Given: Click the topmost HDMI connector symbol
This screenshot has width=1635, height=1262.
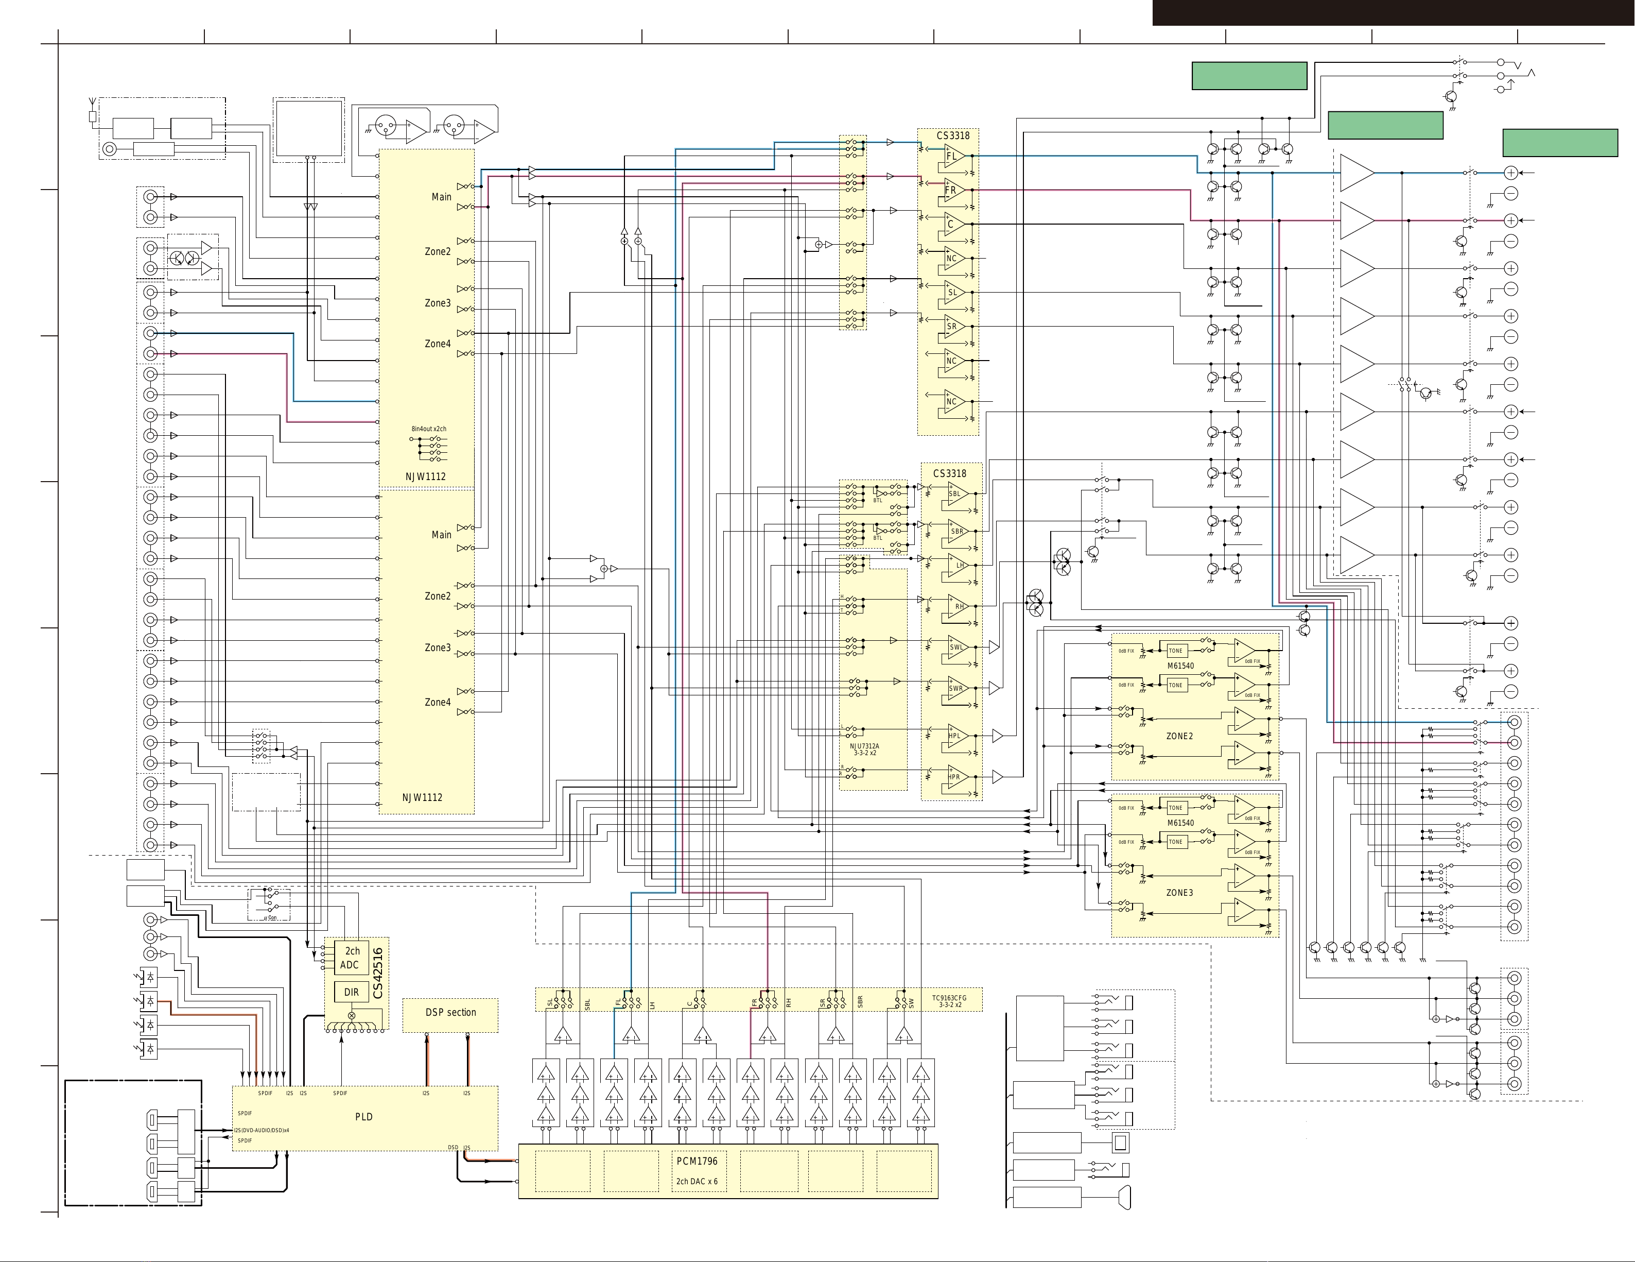Looking at the screenshot, I should click(153, 1120).
